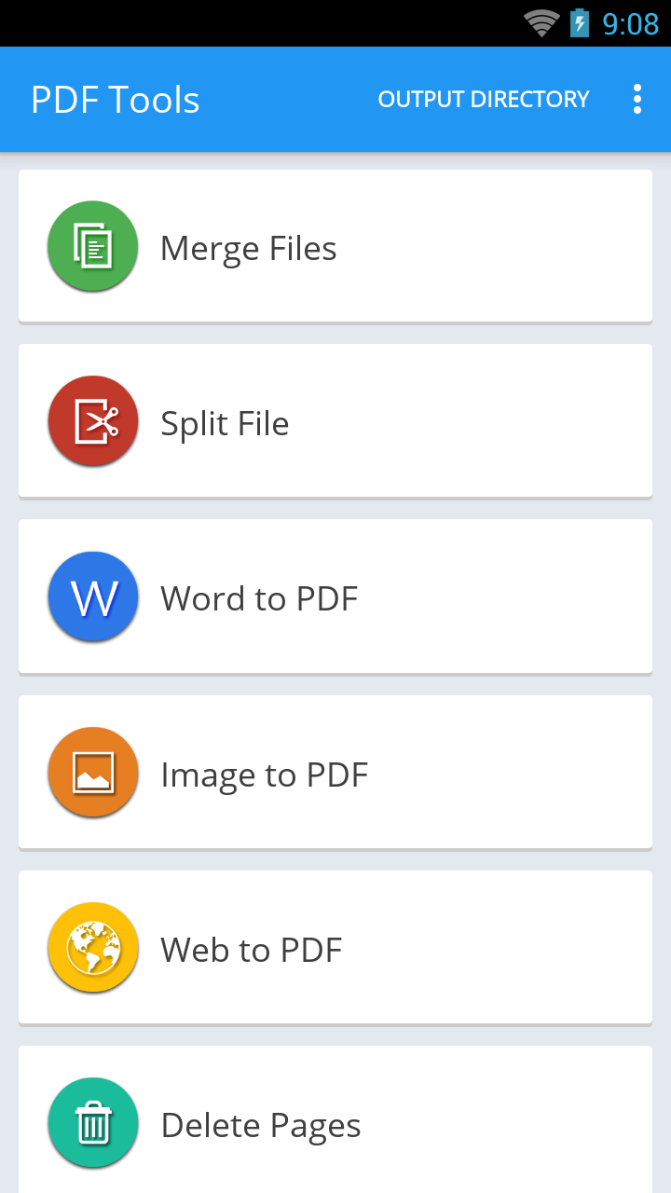Tap the PDF Tools app title
The image size is (671, 1193).
[116, 100]
